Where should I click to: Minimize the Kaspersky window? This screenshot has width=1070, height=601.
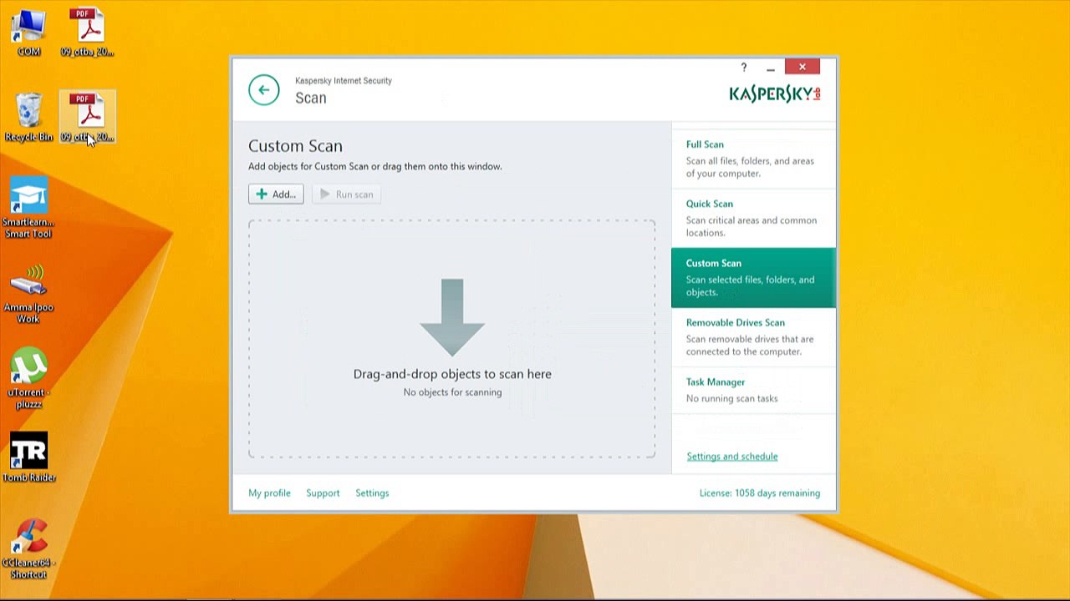pyautogui.click(x=771, y=68)
